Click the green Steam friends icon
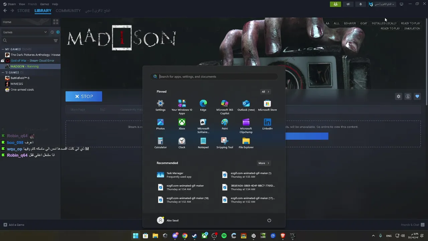This screenshot has width=428, height=241. pyautogui.click(x=335, y=4)
